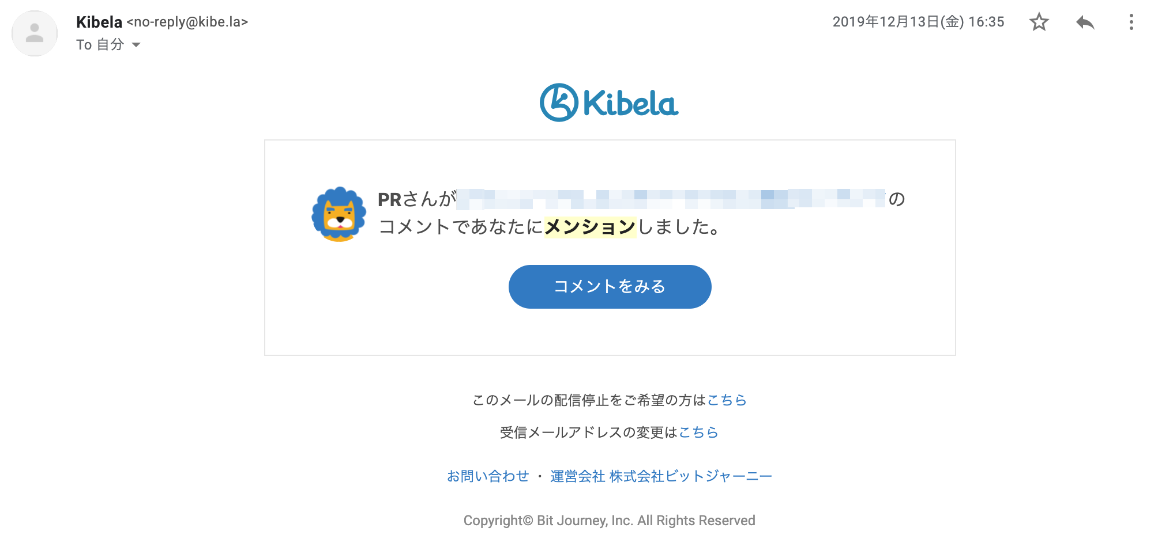Click the Bit Journey copyright text
Screen dimensions: 1158x554
[609, 521]
